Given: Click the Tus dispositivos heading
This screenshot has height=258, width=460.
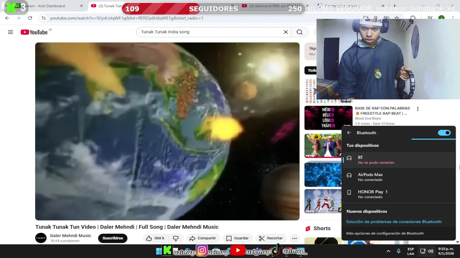Looking at the screenshot, I should (x=363, y=145).
